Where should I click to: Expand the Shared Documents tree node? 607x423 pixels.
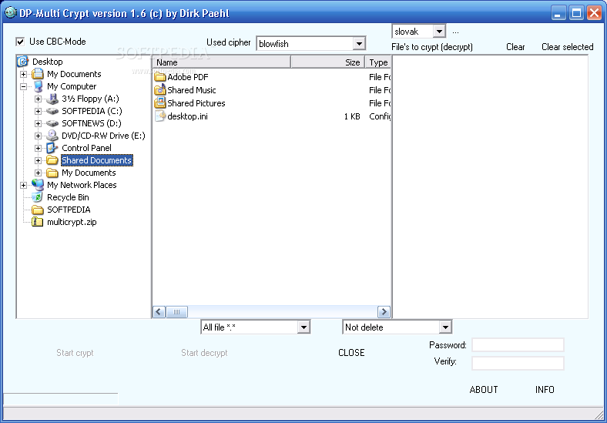(38, 160)
